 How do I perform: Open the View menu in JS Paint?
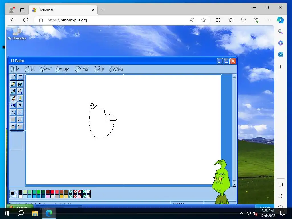click(45, 69)
